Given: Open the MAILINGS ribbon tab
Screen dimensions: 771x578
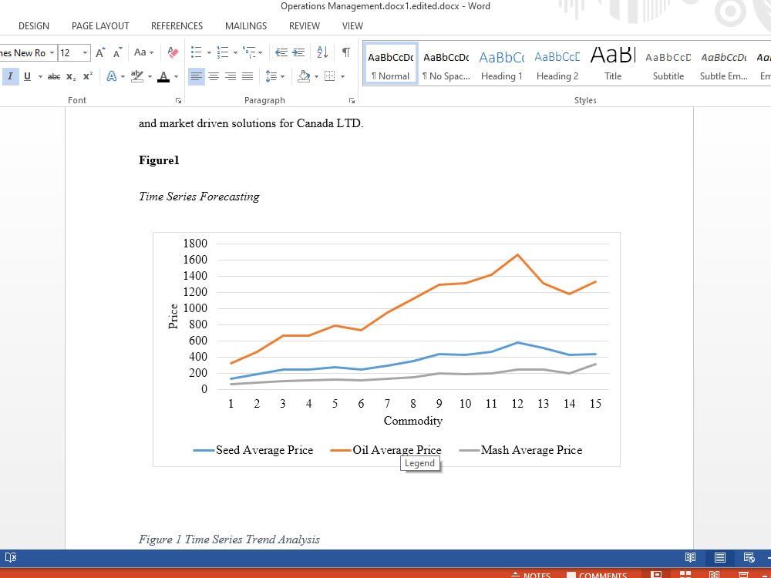Looking at the screenshot, I should coord(246,26).
